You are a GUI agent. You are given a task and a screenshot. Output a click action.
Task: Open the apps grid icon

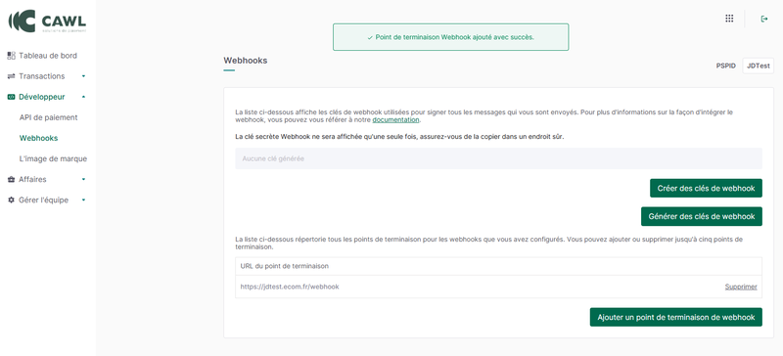(729, 19)
